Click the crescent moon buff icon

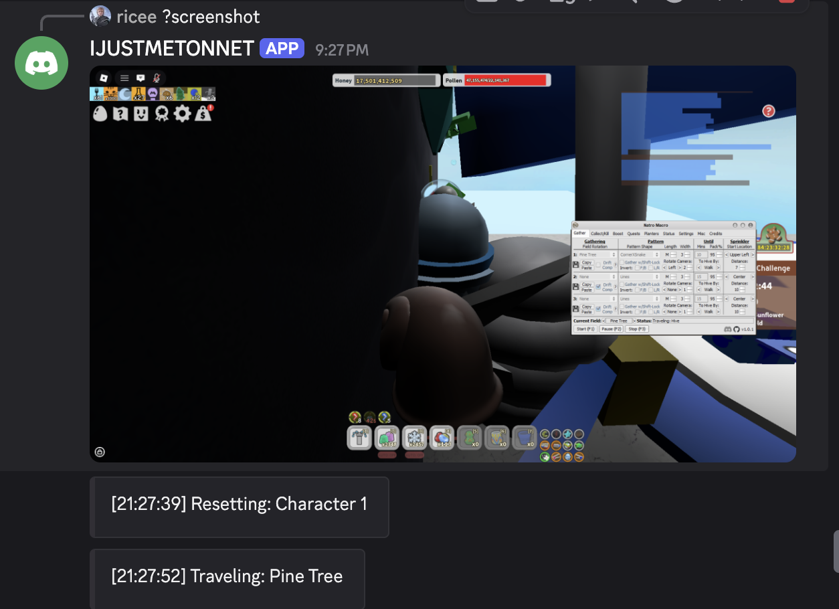pyautogui.click(x=125, y=94)
